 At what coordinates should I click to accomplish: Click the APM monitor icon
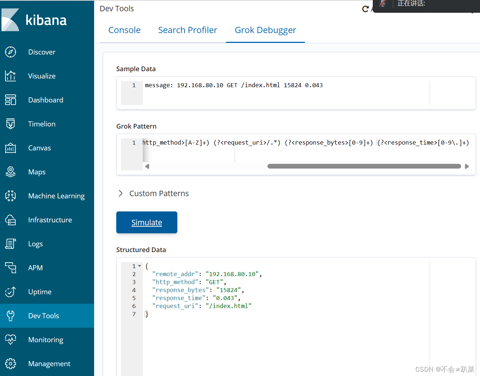11,268
